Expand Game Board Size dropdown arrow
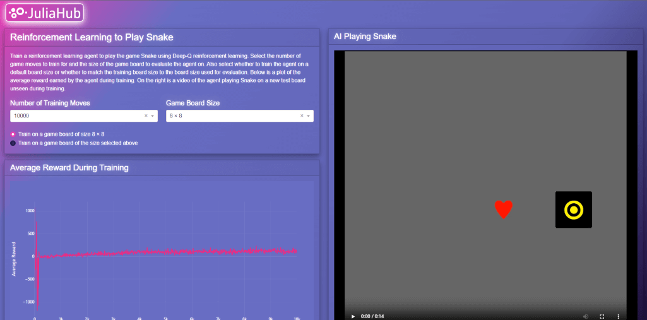The image size is (647, 320). point(309,116)
